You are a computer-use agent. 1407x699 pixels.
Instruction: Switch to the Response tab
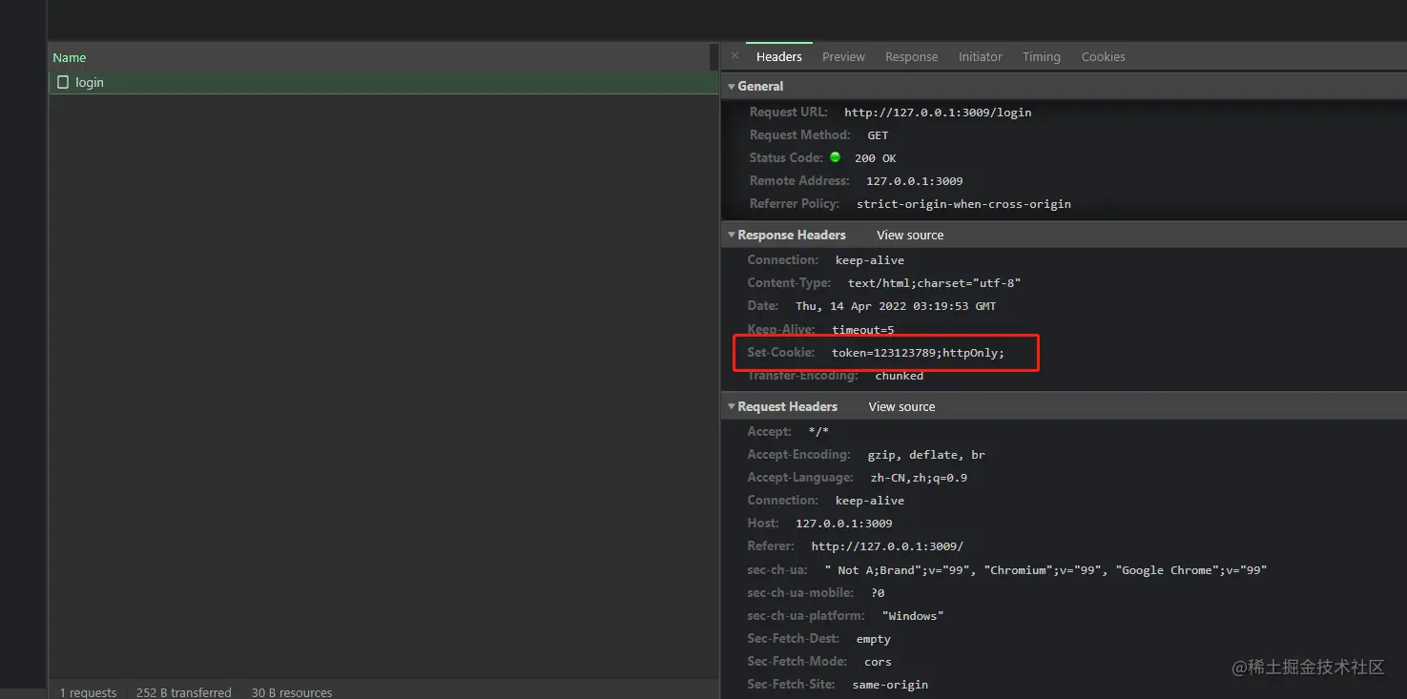click(911, 56)
